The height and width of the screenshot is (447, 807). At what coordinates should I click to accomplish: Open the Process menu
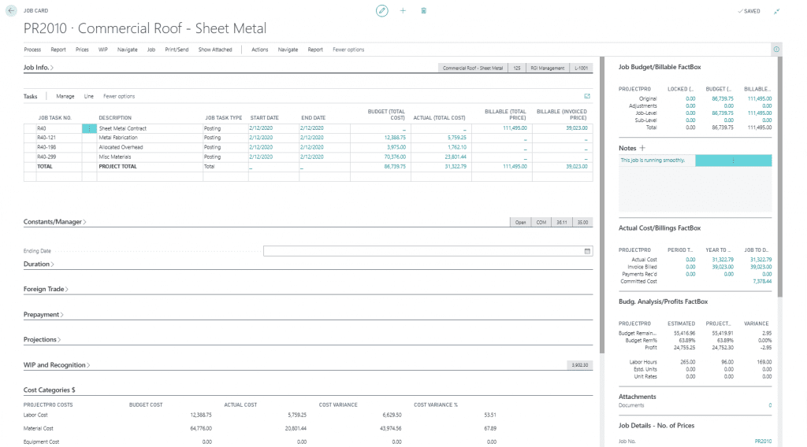pos(32,50)
